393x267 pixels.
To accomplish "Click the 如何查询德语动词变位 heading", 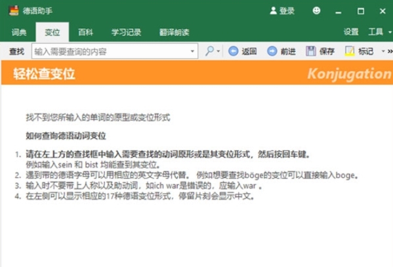I will [x=66, y=136].
